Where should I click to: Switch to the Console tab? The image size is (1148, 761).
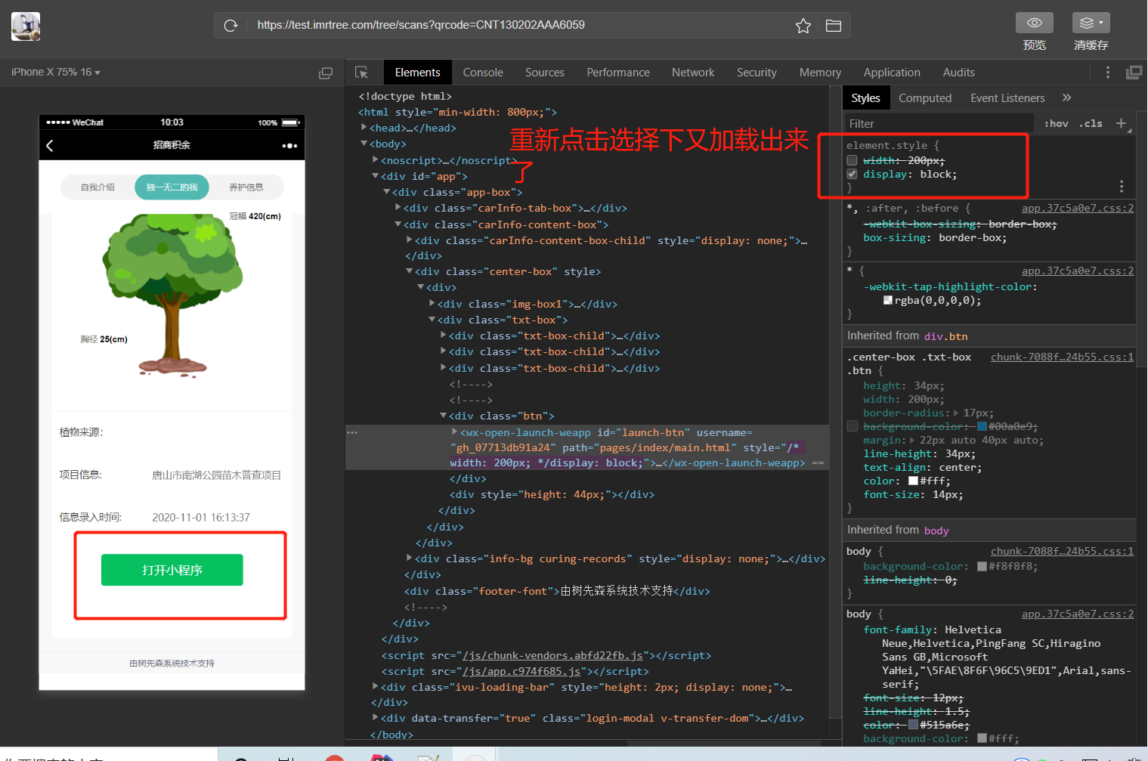click(483, 73)
